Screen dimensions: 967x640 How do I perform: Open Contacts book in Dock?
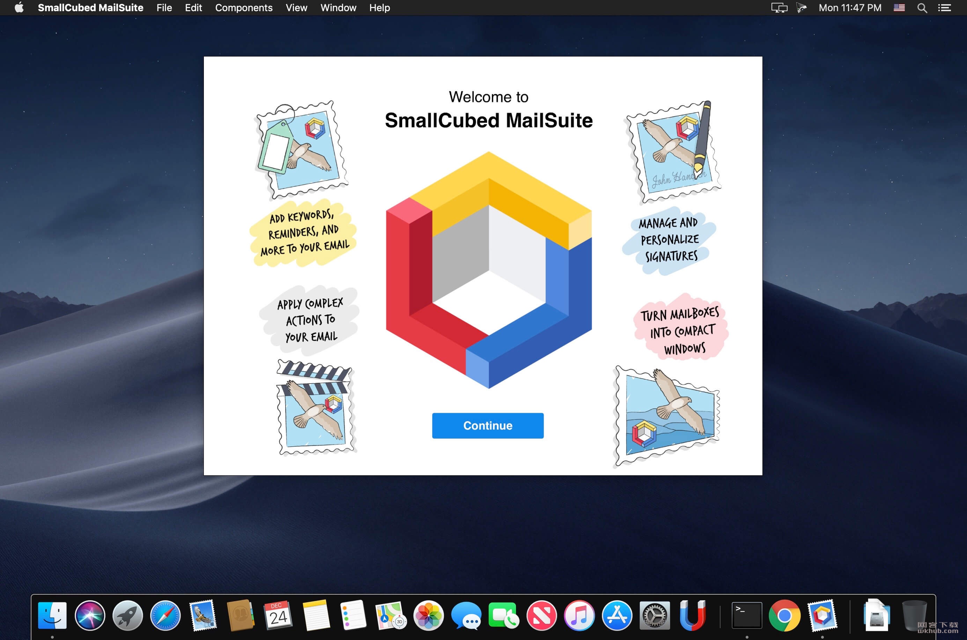pos(241,615)
